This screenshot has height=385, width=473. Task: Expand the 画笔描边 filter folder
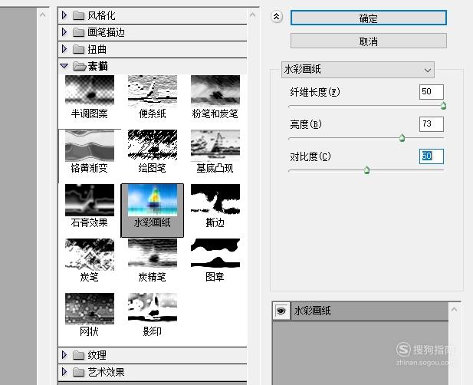pos(64,32)
